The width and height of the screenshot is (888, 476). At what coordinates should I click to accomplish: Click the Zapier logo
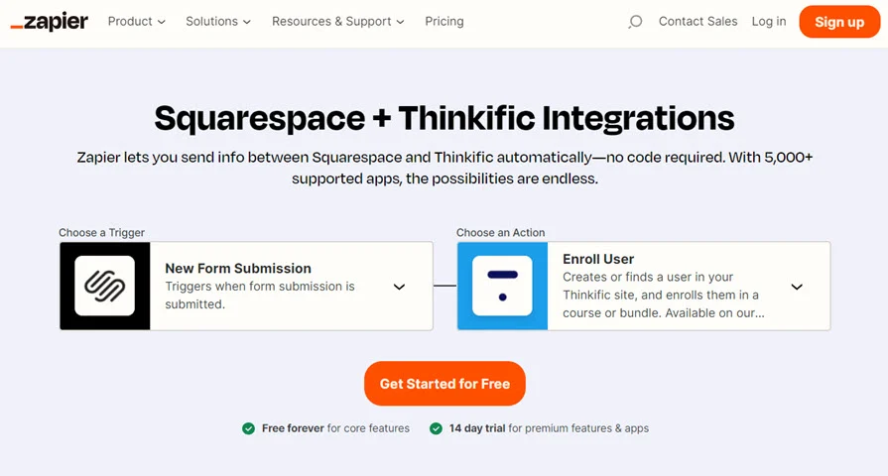point(49,21)
